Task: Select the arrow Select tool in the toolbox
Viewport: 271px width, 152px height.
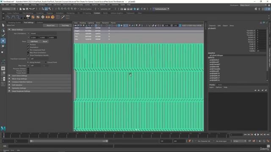Action: [3, 25]
